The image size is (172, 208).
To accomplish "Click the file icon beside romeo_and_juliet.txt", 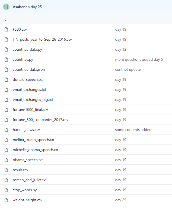I will (6, 180).
